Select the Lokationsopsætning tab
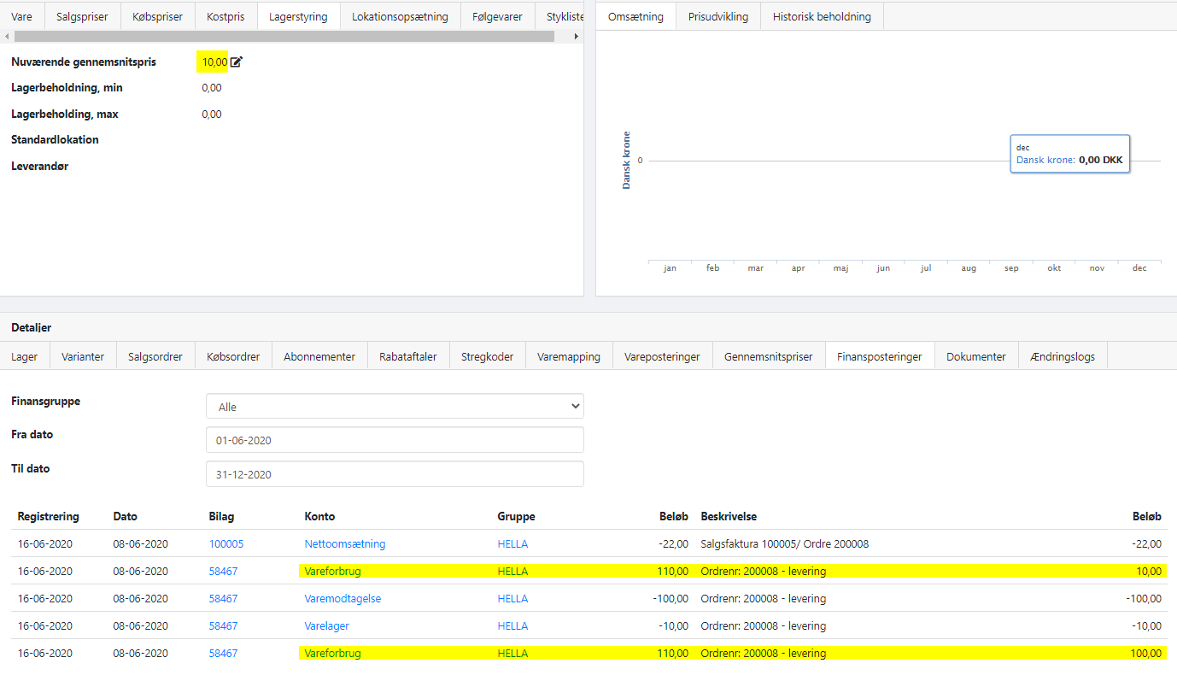Viewport: 1177px width, 675px height. click(x=400, y=16)
